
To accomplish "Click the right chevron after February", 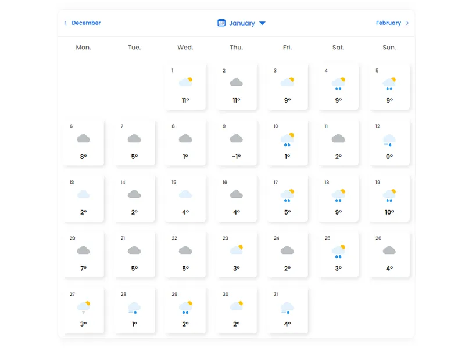I will (407, 23).
